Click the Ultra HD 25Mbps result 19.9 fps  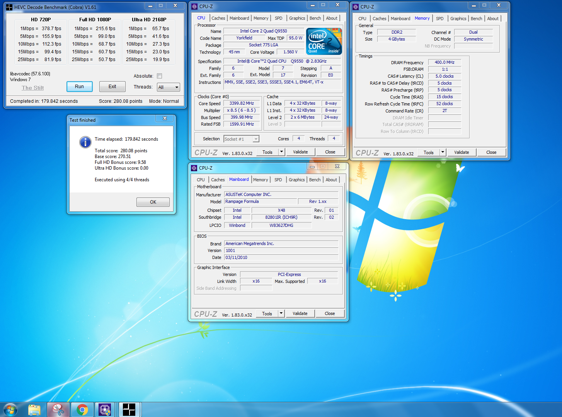pos(161,60)
